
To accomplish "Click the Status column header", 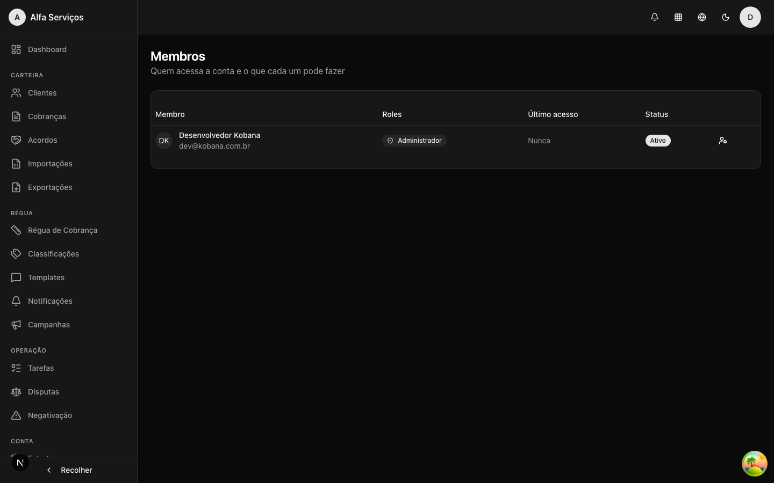I will pos(657,114).
